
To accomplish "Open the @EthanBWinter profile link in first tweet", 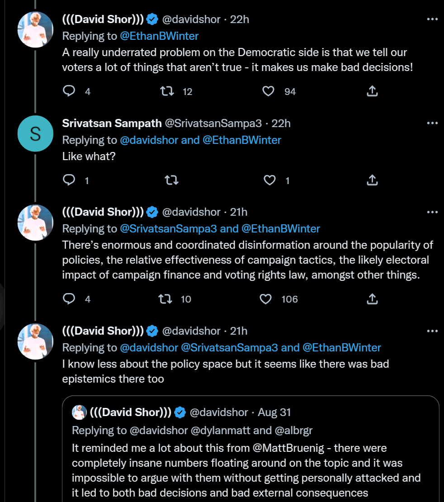I will (159, 36).
